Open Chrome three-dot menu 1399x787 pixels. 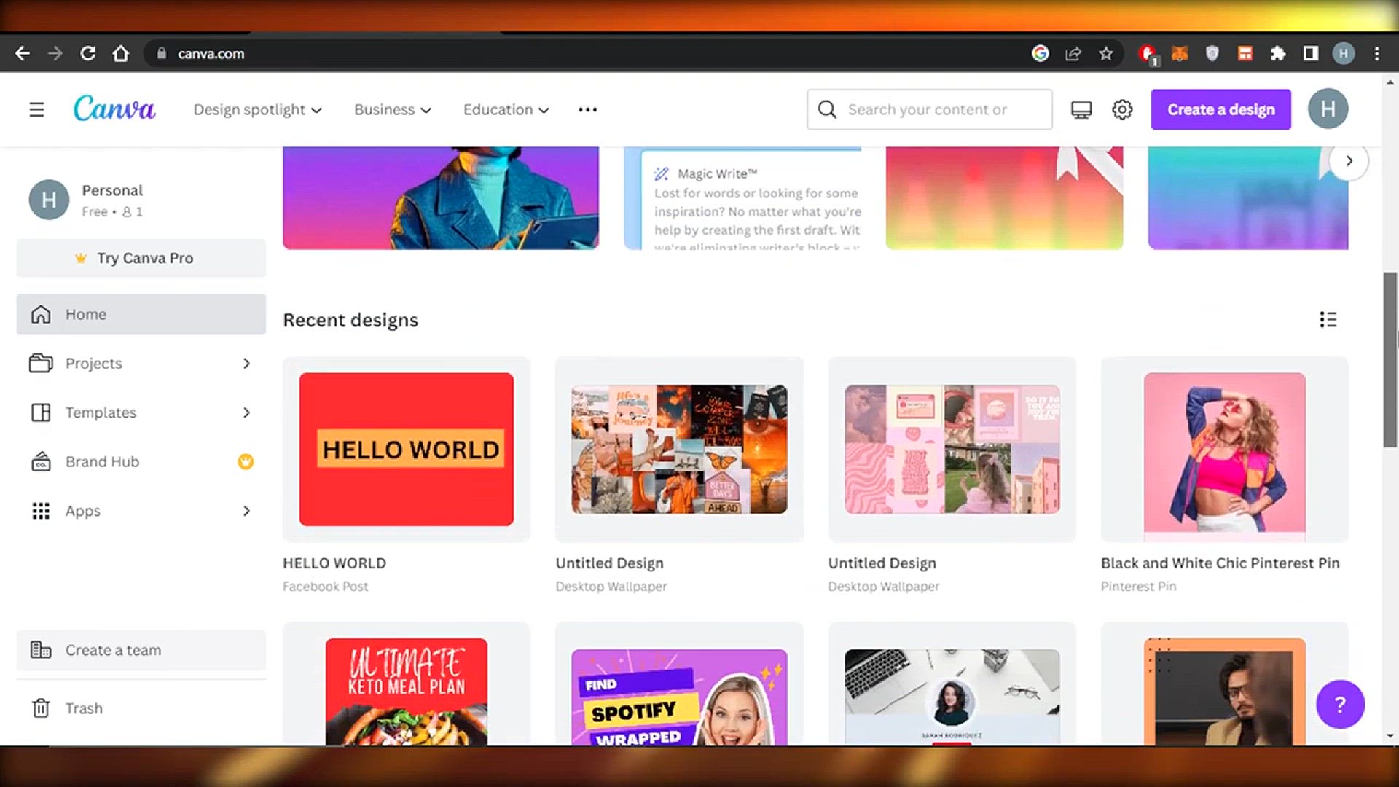click(x=1376, y=53)
